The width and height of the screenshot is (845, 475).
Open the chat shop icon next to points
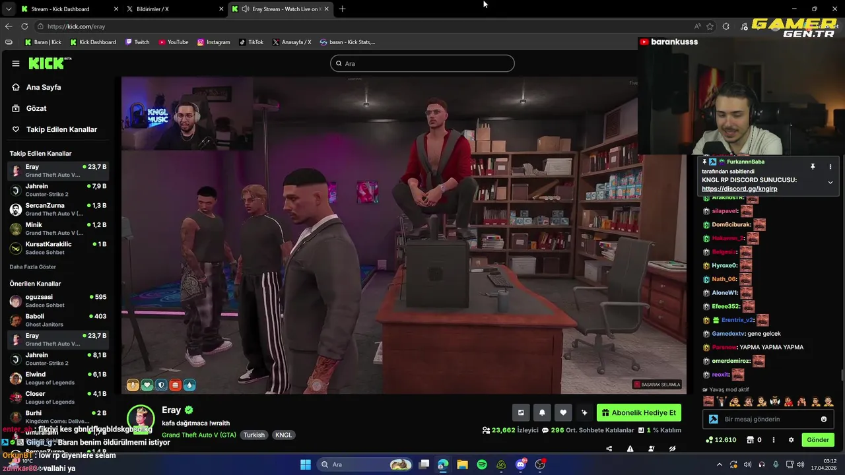750,439
